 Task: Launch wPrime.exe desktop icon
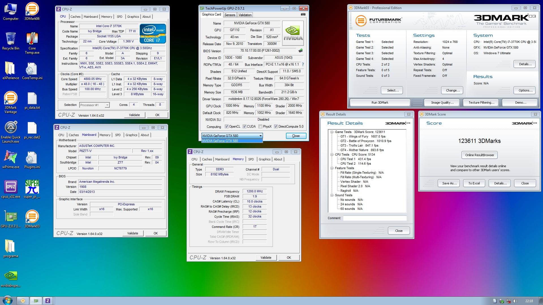point(10,160)
